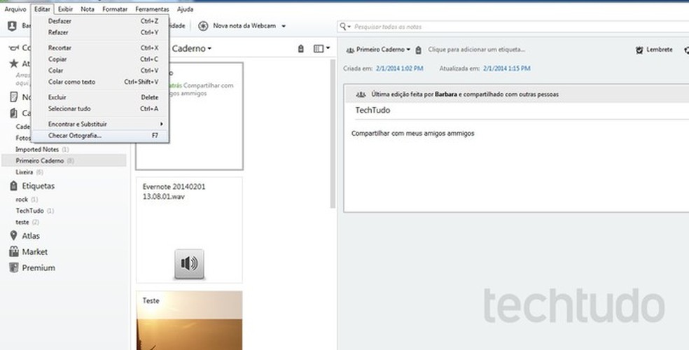Click the webcam note icon
The image size is (689, 350).
click(203, 26)
